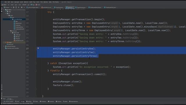Open the Code menu

(22, 2)
